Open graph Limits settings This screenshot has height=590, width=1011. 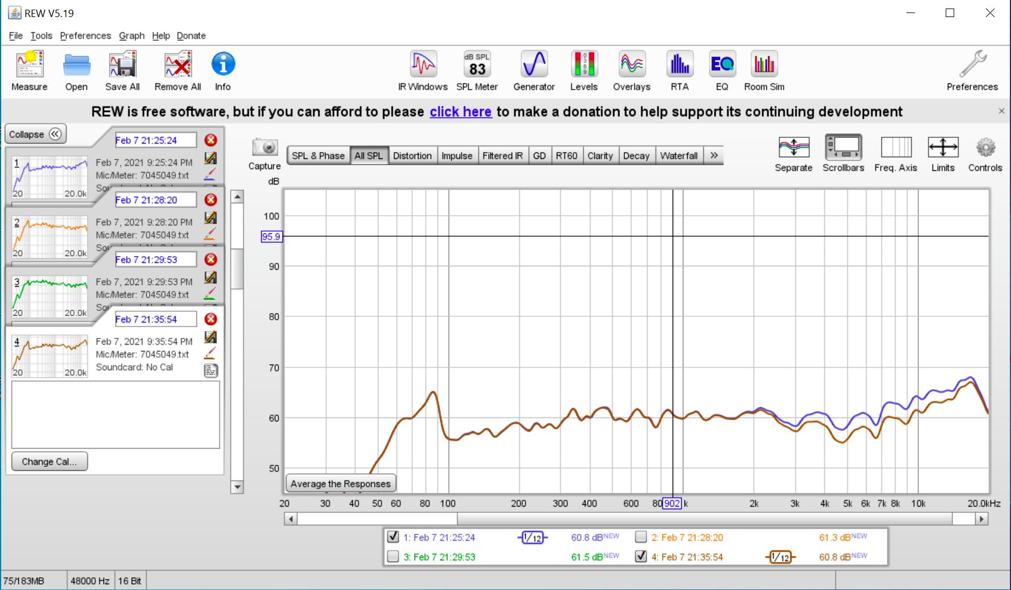(x=943, y=153)
